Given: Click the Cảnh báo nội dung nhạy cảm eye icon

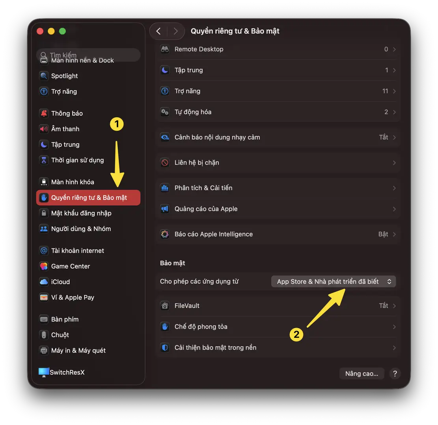Looking at the screenshot, I should [165, 137].
